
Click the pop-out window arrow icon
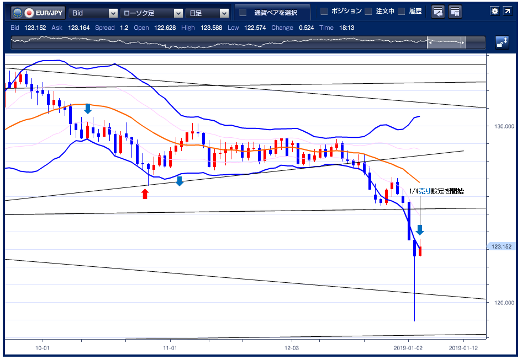coord(507,11)
